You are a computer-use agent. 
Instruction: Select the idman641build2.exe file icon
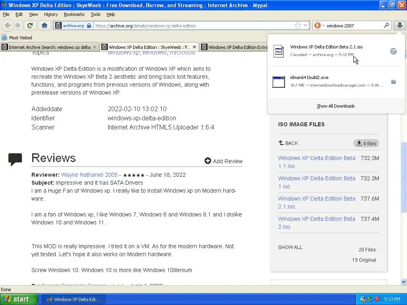[x=279, y=82]
